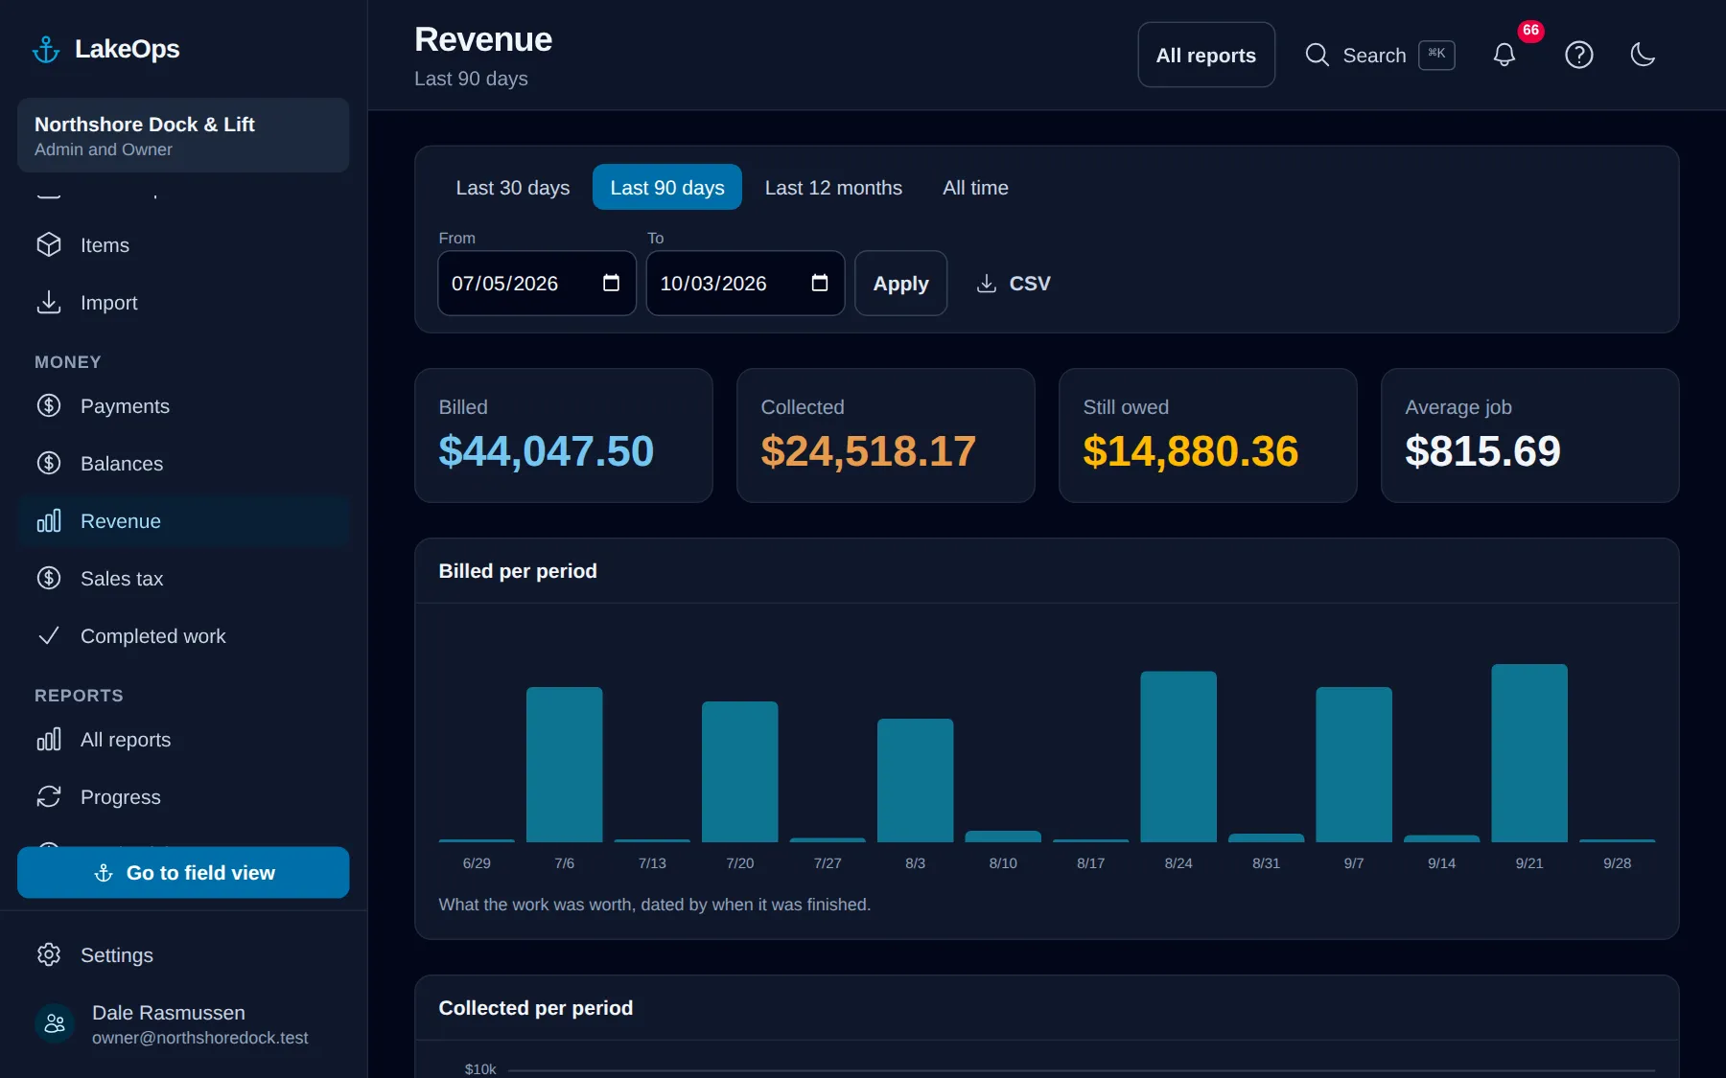Open Items in the sidebar
This screenshot has height=1078, width=1726.
click(183, 245)
